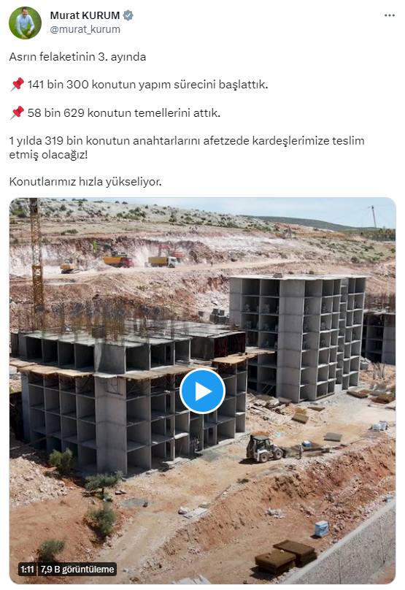Open the tweet's three-dot more options menu
Image resolution: width=405 pixels, height=590 pixels.
point(389,15)
